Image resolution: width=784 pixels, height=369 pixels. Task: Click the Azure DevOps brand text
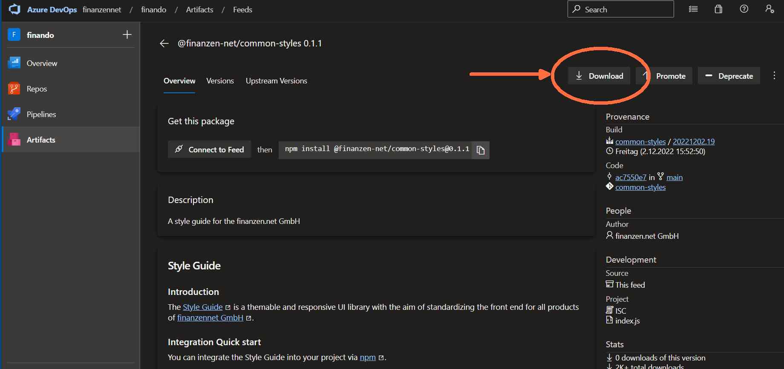click(52, 9)
